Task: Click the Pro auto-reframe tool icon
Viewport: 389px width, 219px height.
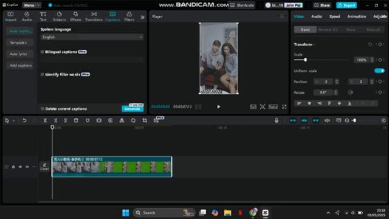Action: 156,120
